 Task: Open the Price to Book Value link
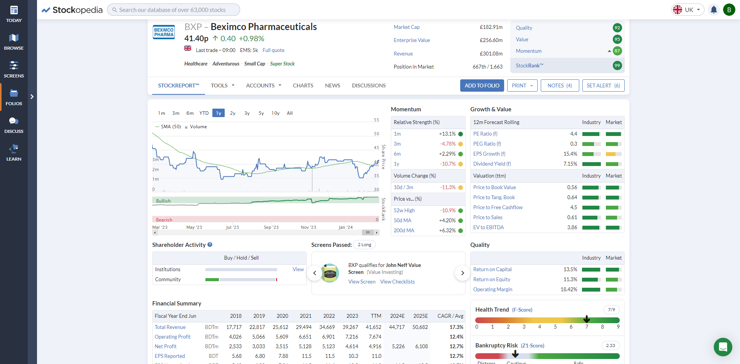coord(494,187)
